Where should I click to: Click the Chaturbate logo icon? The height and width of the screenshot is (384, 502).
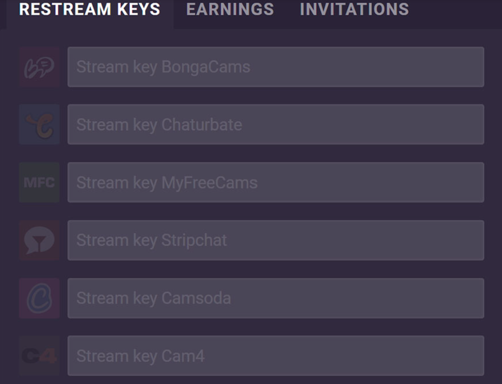(x=39, y=125)
